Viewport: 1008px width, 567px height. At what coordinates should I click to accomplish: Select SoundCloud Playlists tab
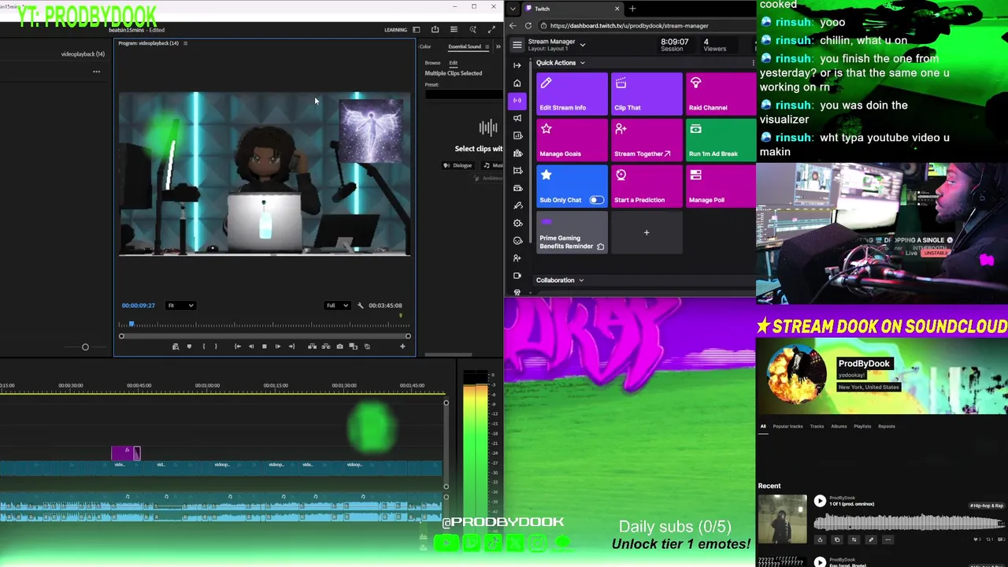pyautogui.click(x=862, y=426)
